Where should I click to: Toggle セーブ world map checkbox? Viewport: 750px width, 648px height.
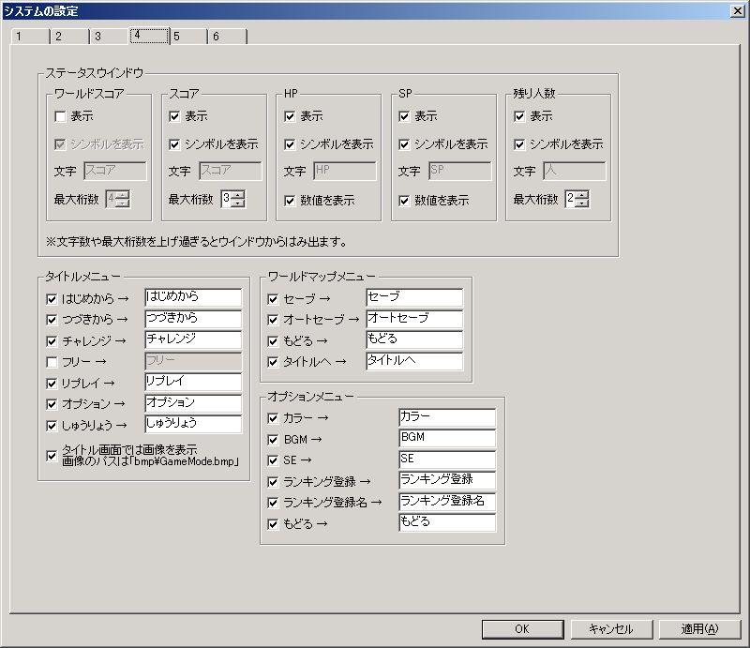point(273,299)
